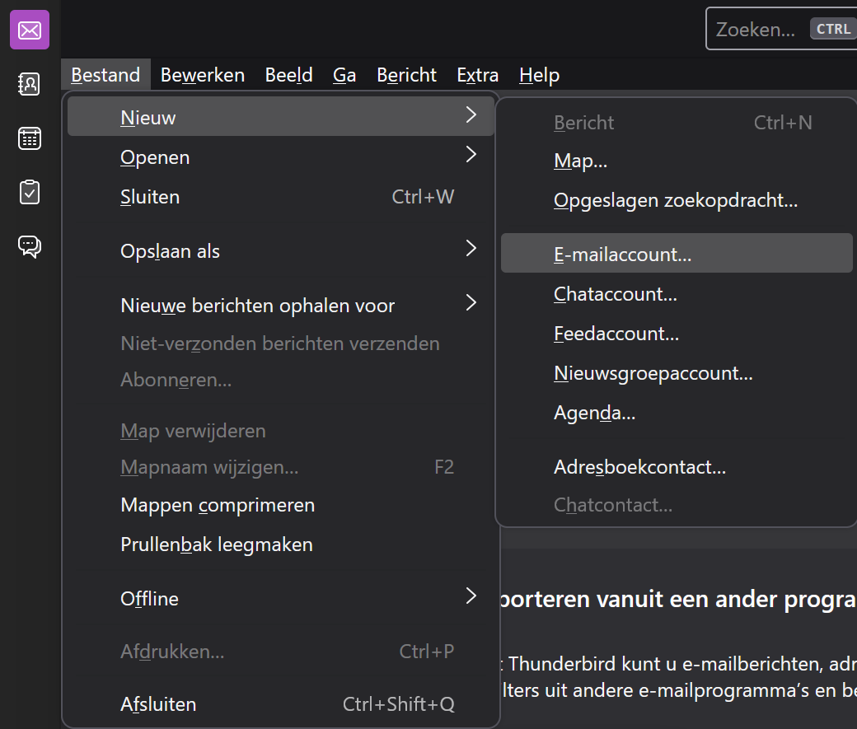857x729 pixels.
Task: Open the Tasks sidebar icon
Action: [x=30, y=192]
